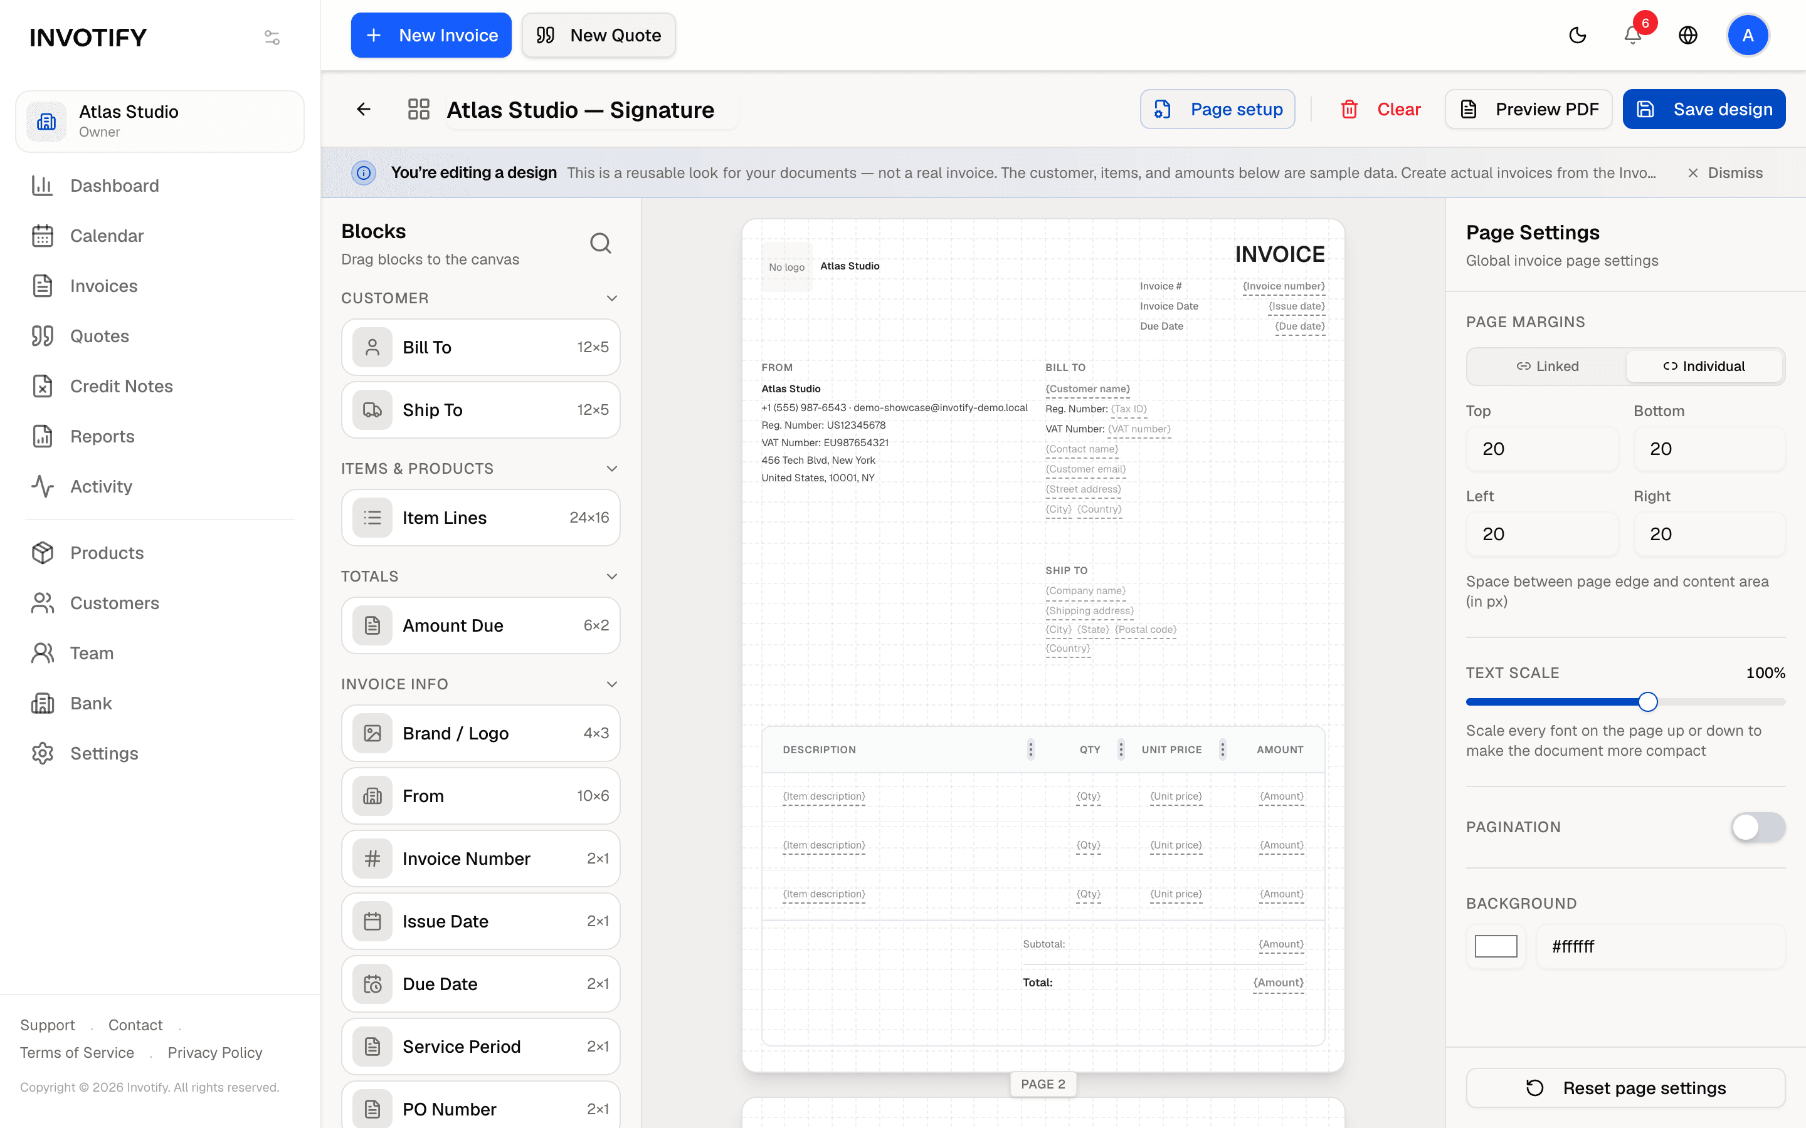Search blocks with magnifier icon
1806x1128 pixels.
[x=601, y=243]
